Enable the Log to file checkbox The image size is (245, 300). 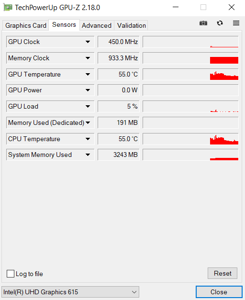click(x=11, y=274)
